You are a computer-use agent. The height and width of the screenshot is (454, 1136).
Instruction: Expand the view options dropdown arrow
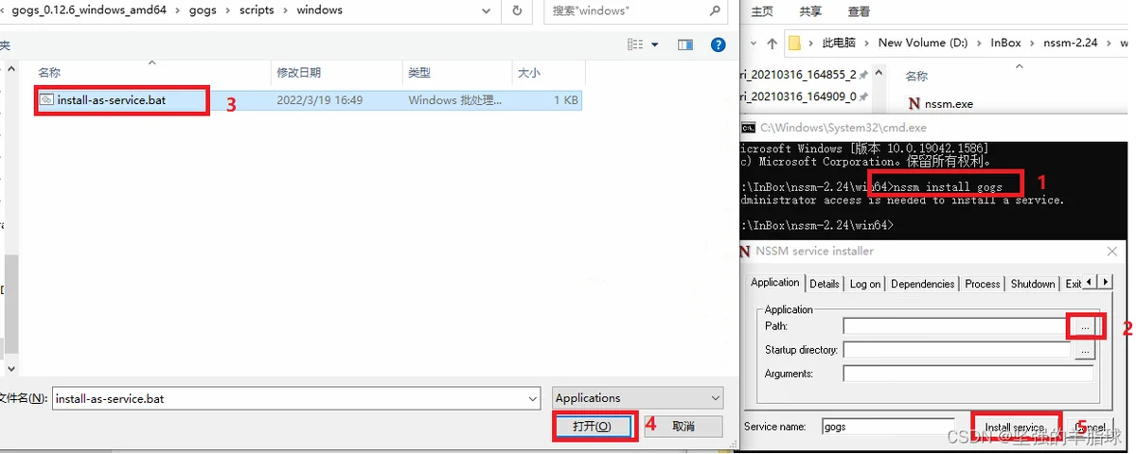(654, 44)
